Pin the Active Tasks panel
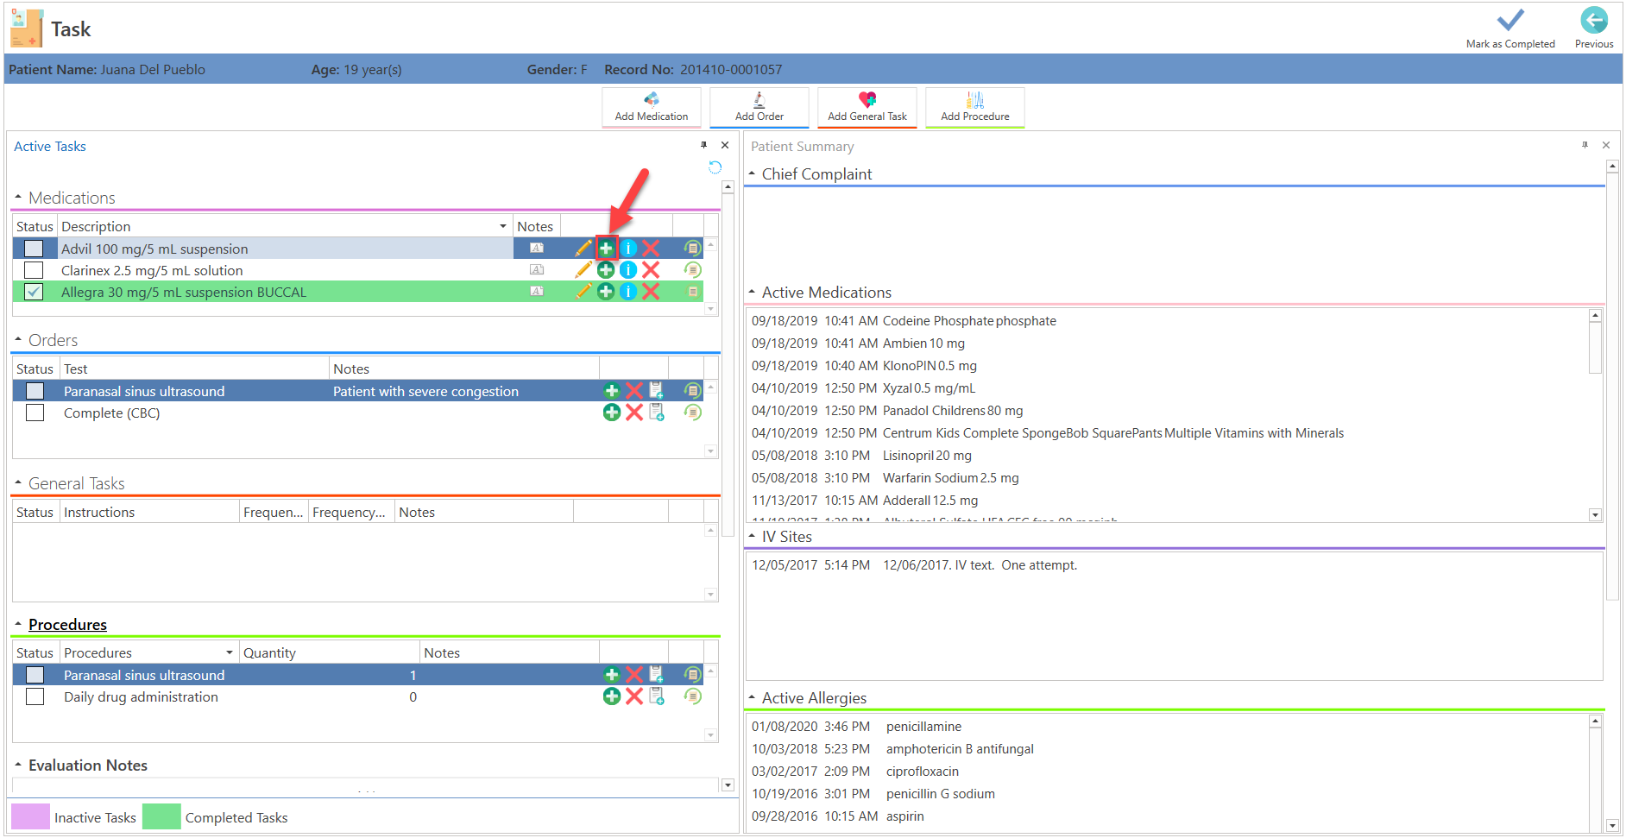 704,145
